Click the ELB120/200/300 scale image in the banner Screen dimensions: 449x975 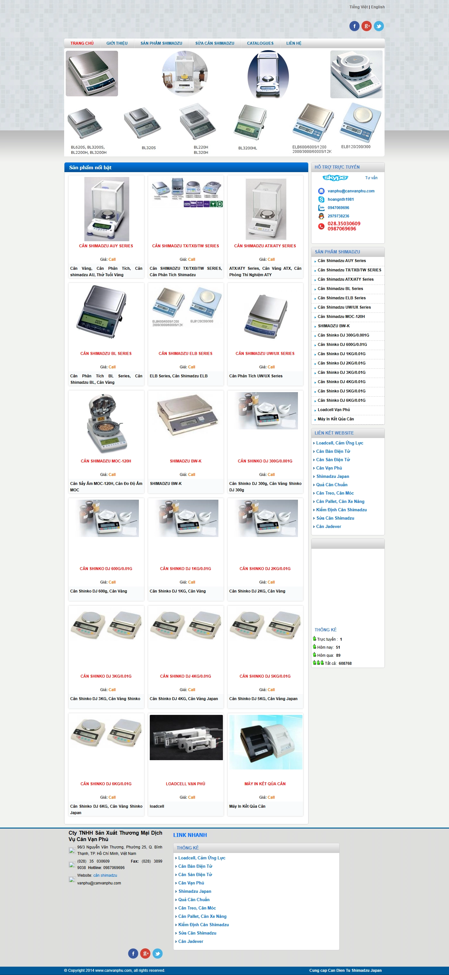coord(360,122)
